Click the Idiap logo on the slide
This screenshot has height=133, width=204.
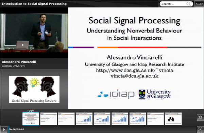coord(116,94)
